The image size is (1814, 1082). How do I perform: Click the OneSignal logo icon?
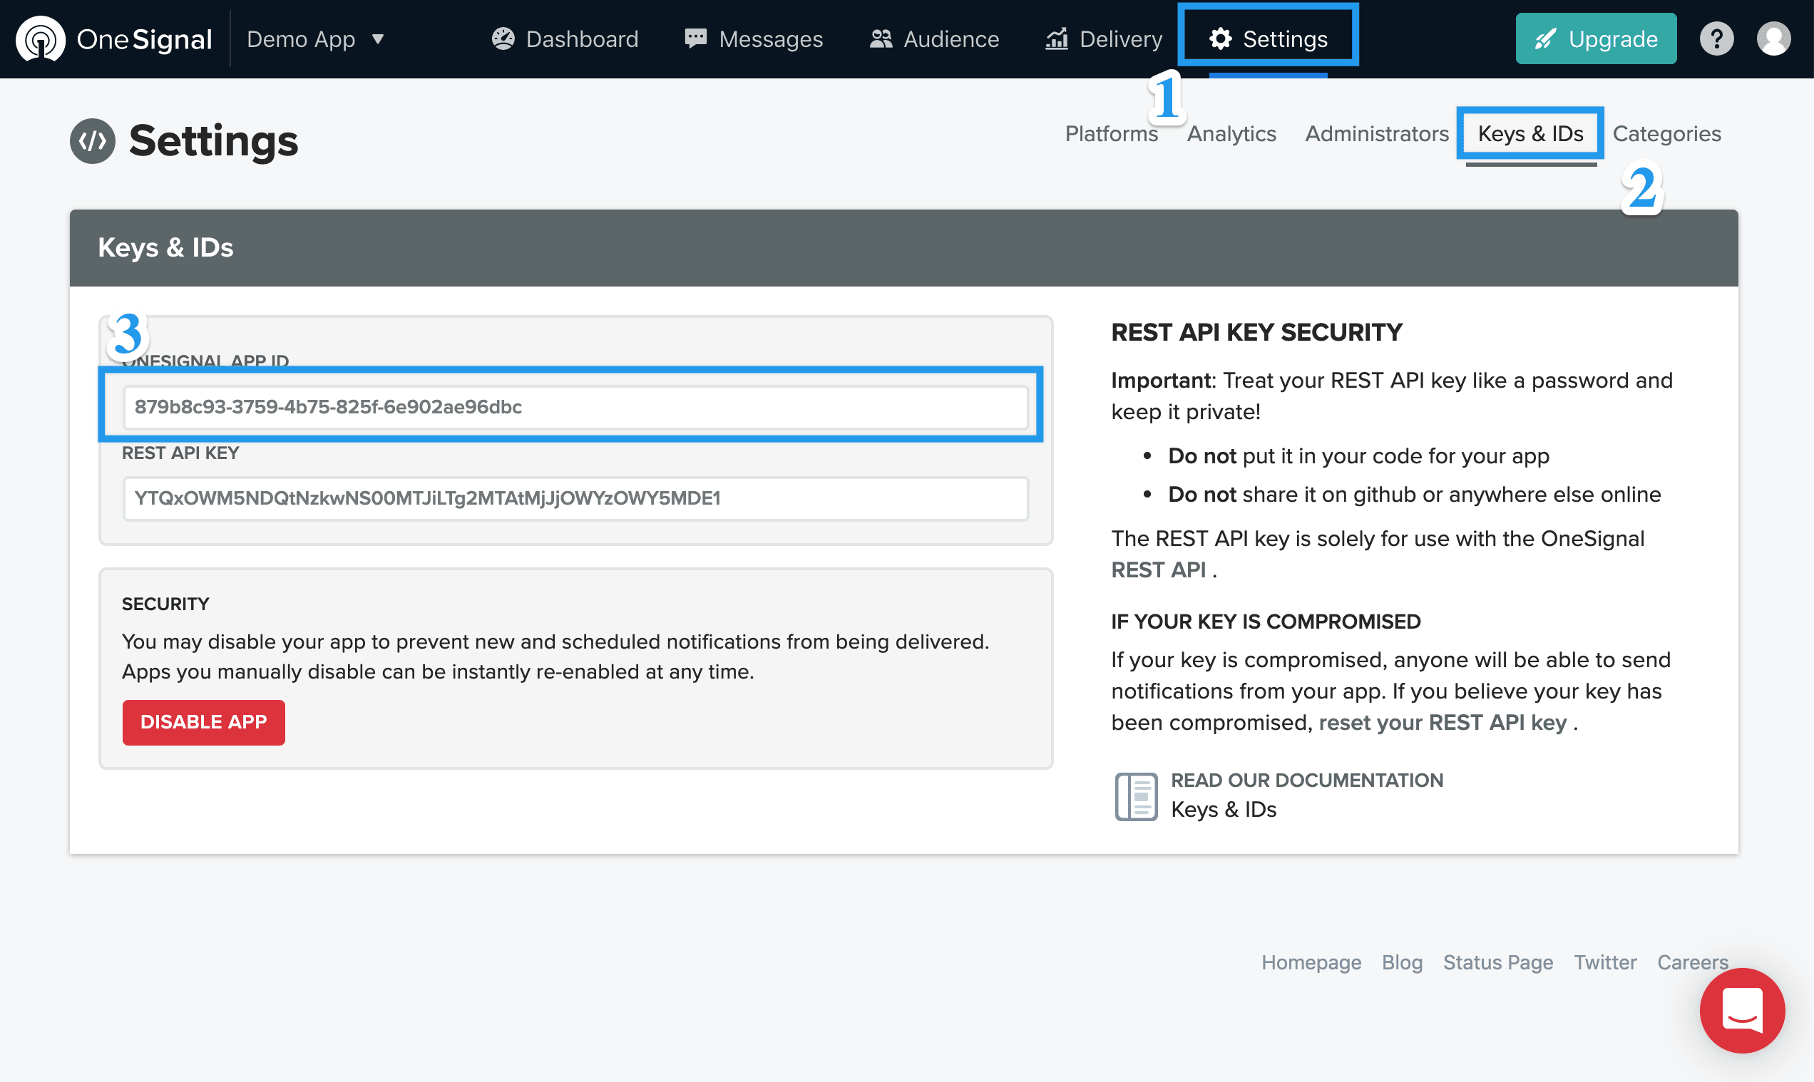pyautogui.click(x=40, y=38)
